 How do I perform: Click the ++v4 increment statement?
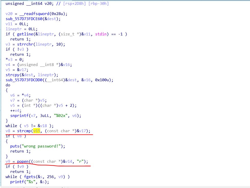coord(16,111)
